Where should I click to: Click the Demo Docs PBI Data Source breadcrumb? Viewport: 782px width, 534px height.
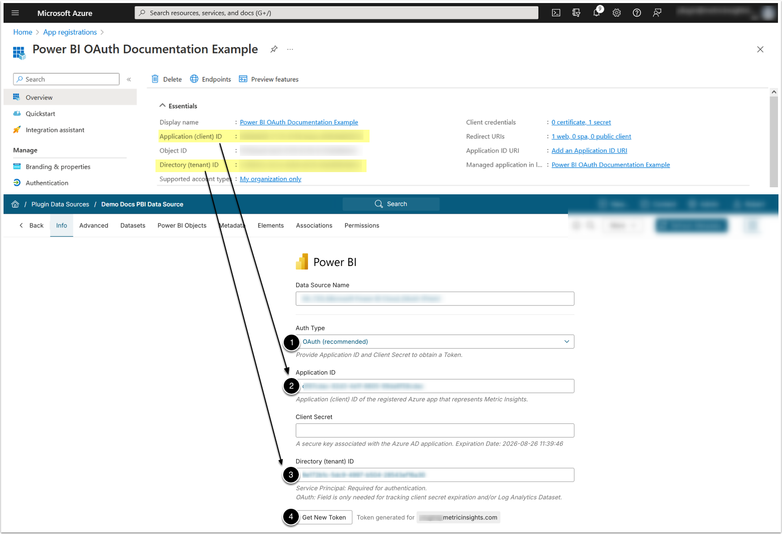click(x=142, y=204)
